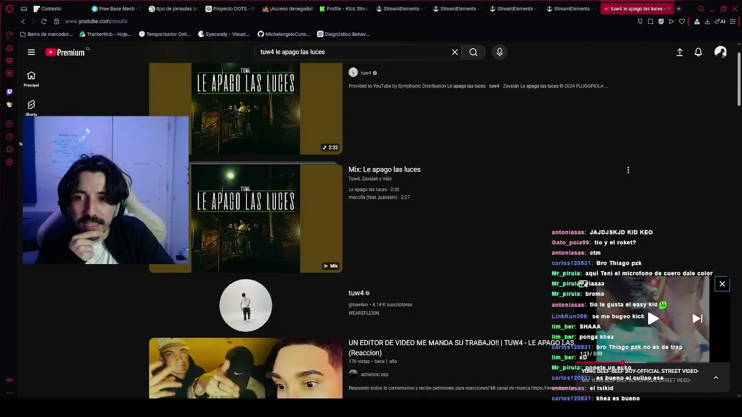Go back to the previous page

[23, 21]
